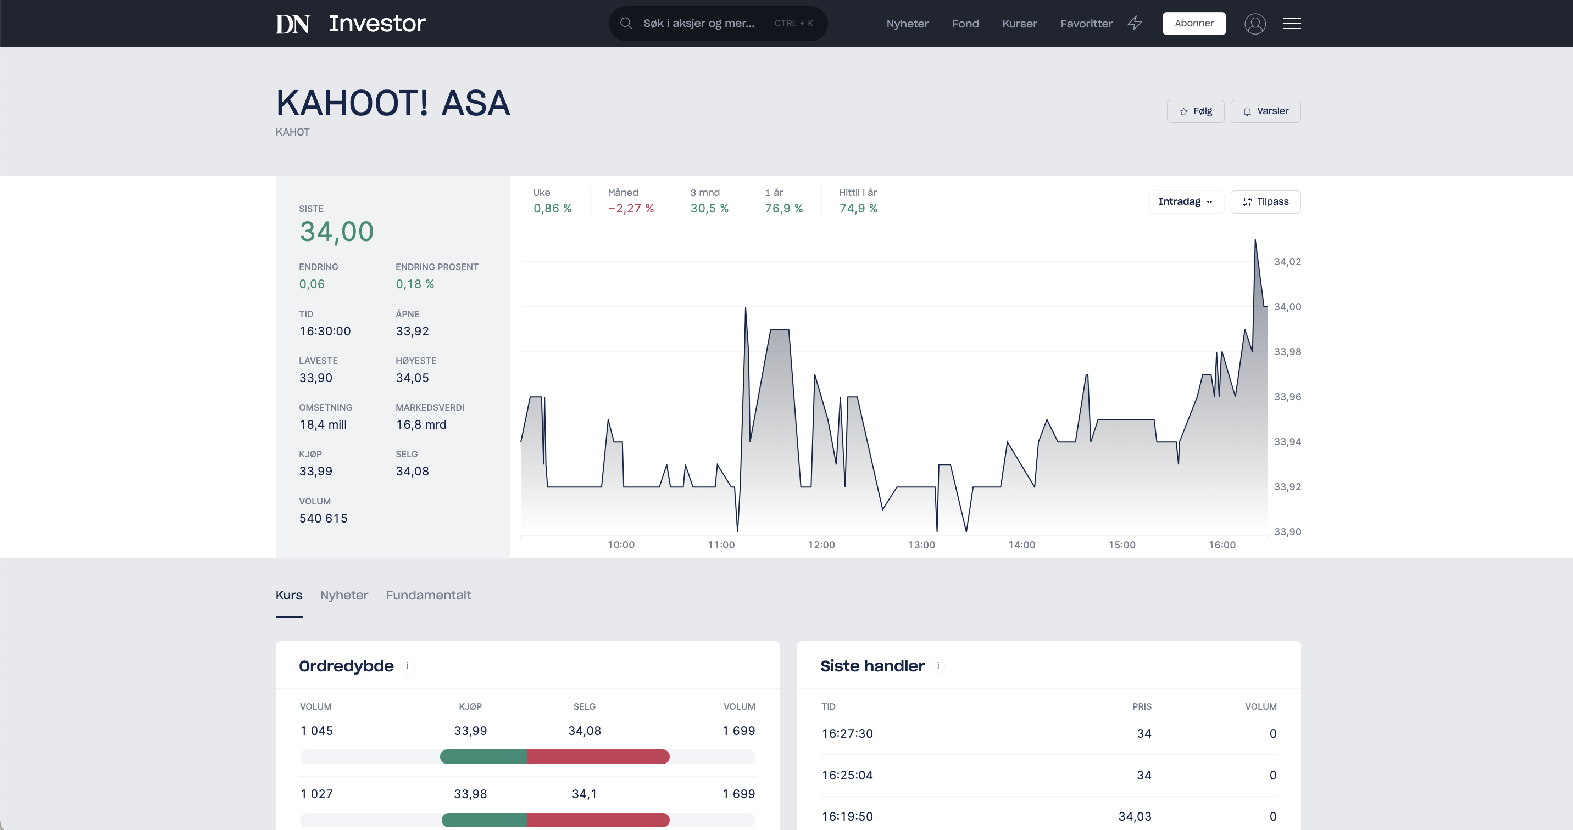Open the hamburger menu icon

tap(1293, 23)
